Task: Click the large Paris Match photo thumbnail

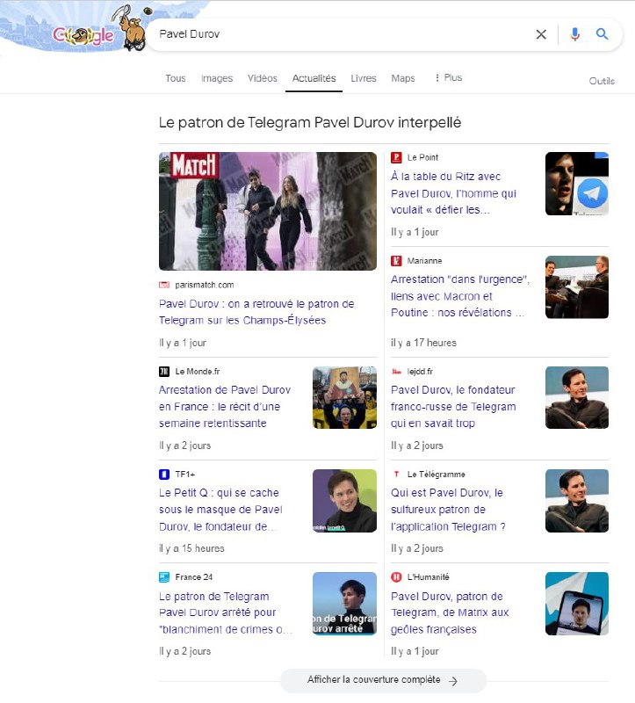Action: coord(268,211)
